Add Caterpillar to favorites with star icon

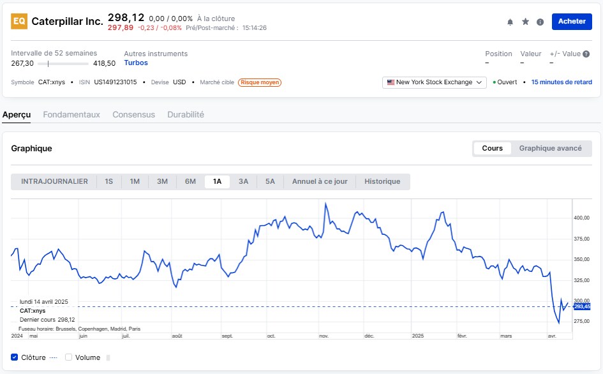[525, 22]
